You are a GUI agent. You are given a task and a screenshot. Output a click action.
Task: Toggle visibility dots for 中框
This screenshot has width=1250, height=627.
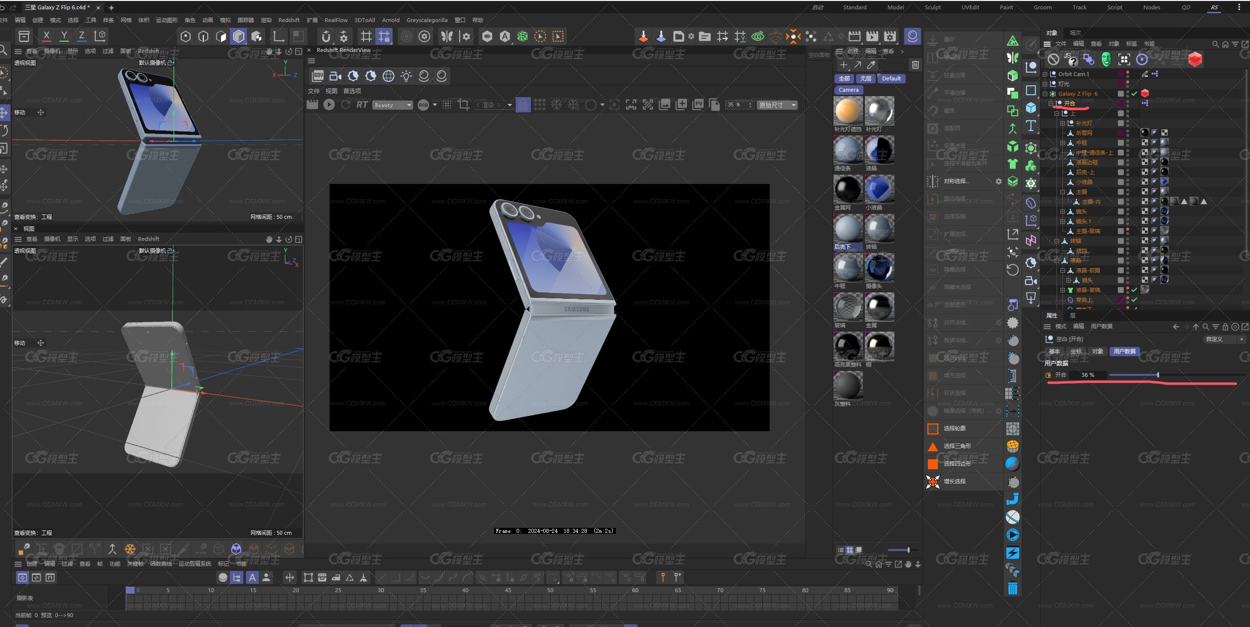[x=1128, y=143]
